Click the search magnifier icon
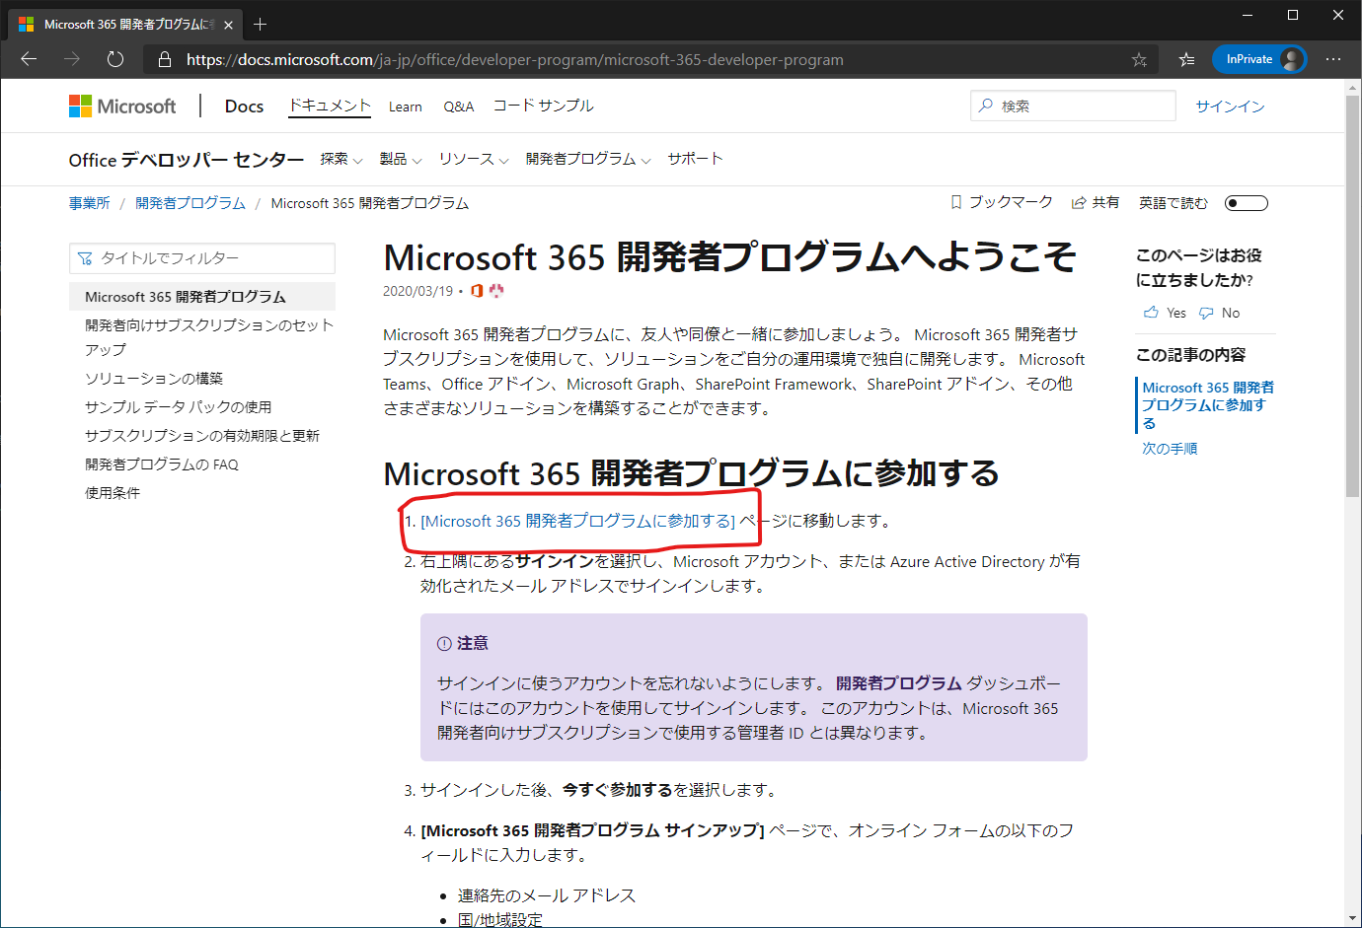The height and width of the screenshot is (928, 1362). (986, 106)
